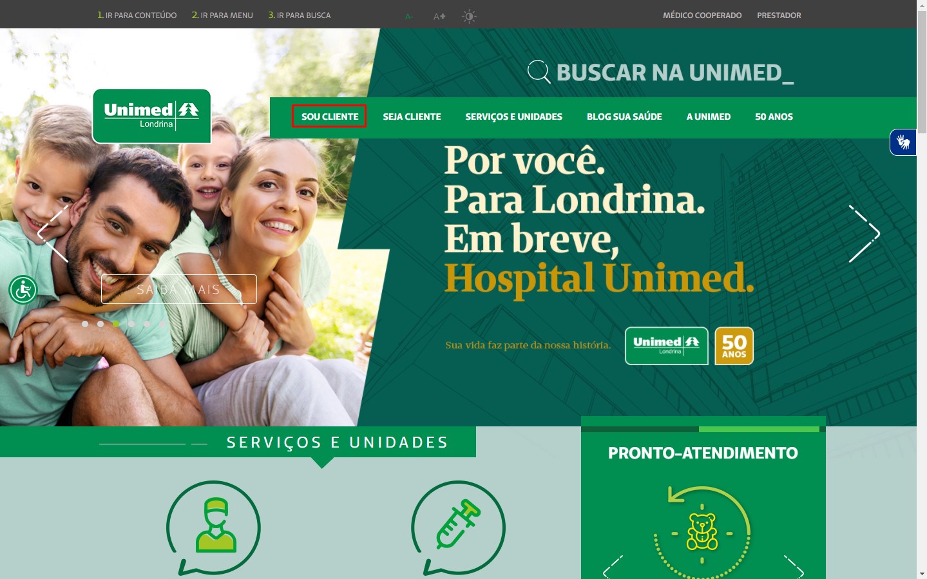Open the Blog Sua Saúde menu

(624, 117)
